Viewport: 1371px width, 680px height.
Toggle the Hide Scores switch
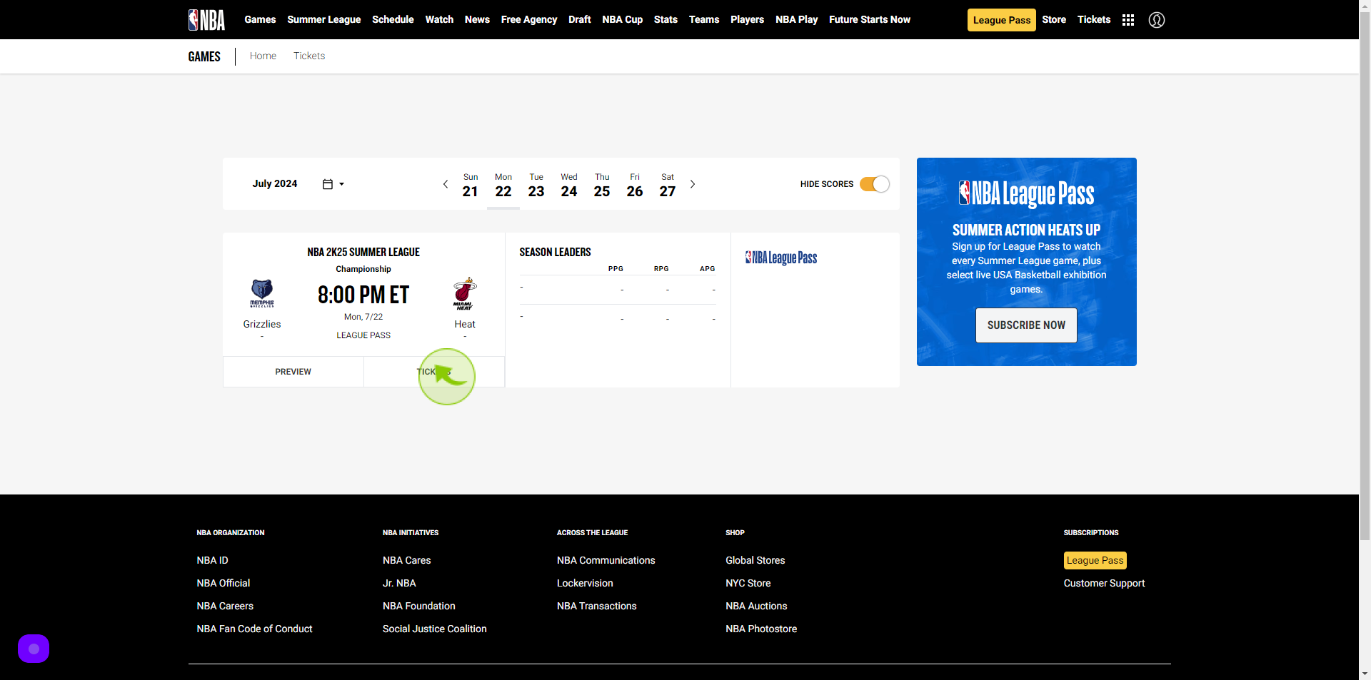tap(874, 184)
